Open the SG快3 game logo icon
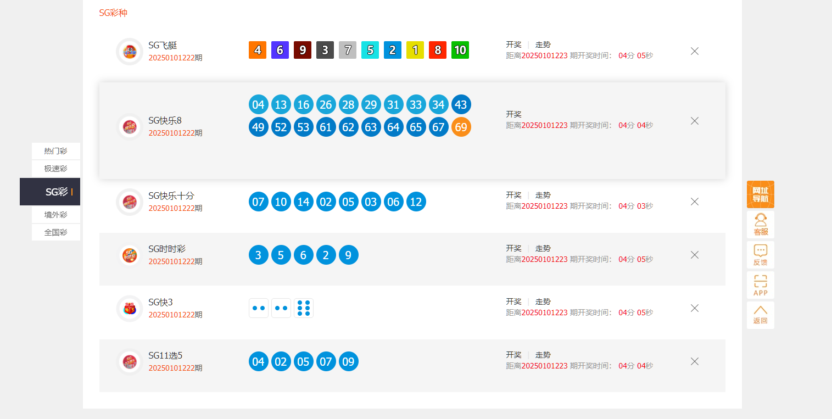Image resolution: width=832 pixels, height=419 pixels. [x=130, y=308]
